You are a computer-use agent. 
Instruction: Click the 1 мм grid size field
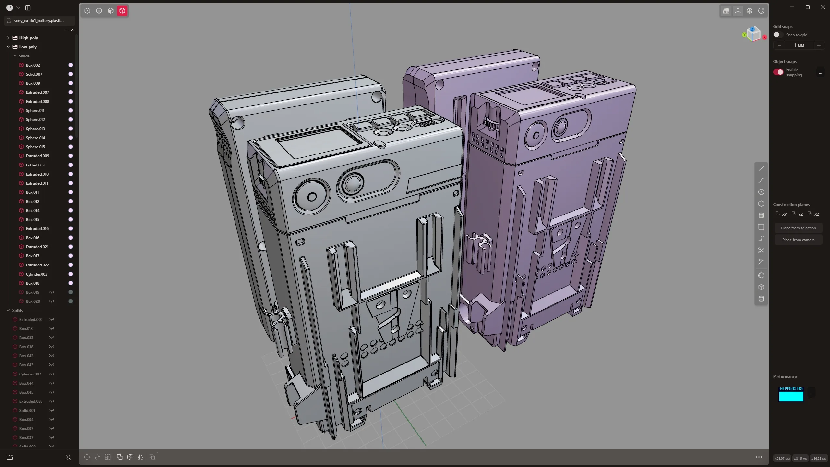pyautogui.click(x=799, y=45)
